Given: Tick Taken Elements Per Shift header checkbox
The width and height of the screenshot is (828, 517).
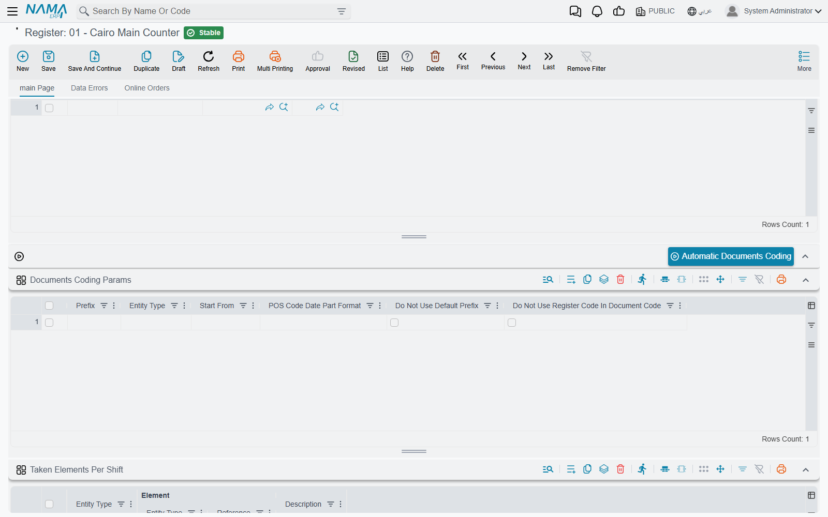Looking at the screenshot, I should [x=49, y=504].
